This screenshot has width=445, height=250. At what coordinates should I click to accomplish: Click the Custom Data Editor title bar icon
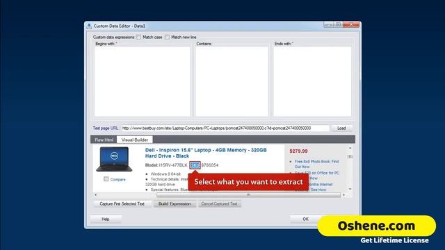point(89,26)
